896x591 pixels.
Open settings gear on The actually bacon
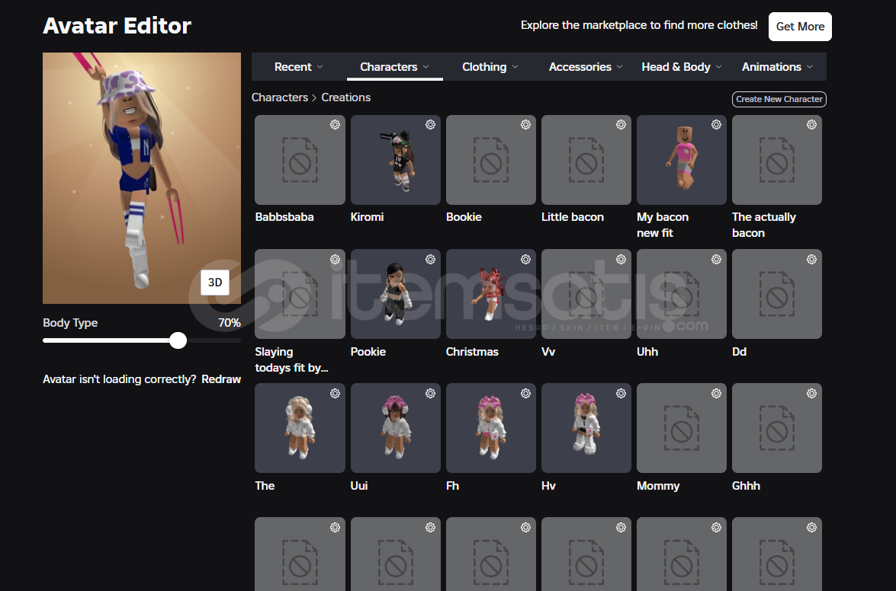[811, 124]
